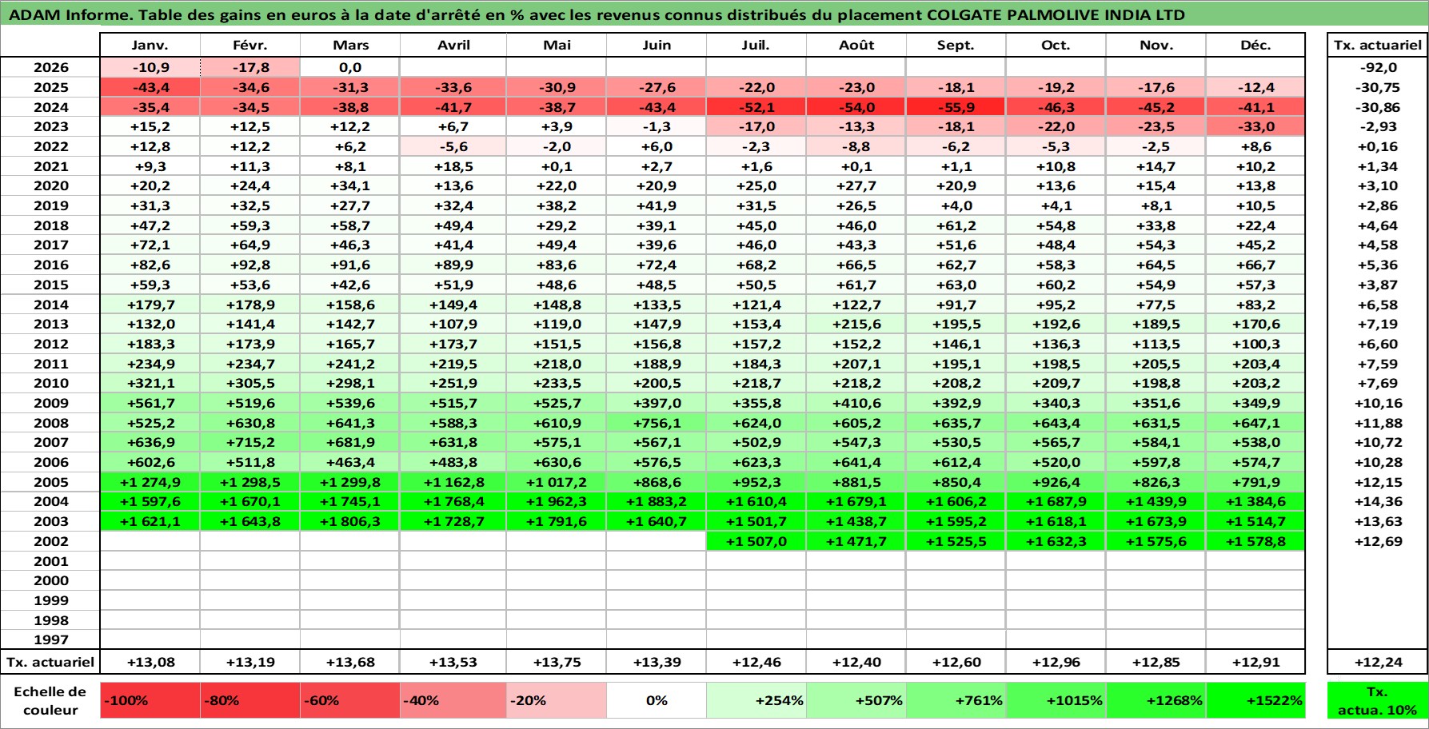
Task: Select the cell showing -17,8
Action: [250, 68]
